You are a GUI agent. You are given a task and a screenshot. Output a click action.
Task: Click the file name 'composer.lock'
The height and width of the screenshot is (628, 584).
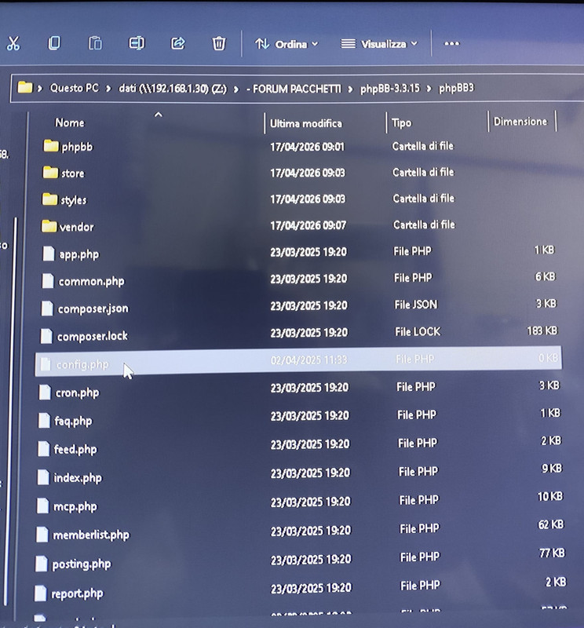pos(93,336)
